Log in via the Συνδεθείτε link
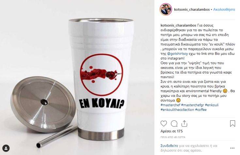The image size is (240, 155). [169, 146]
